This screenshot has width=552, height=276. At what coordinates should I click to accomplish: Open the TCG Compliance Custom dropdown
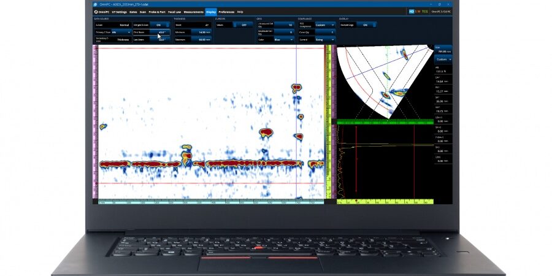pos(324,25)
